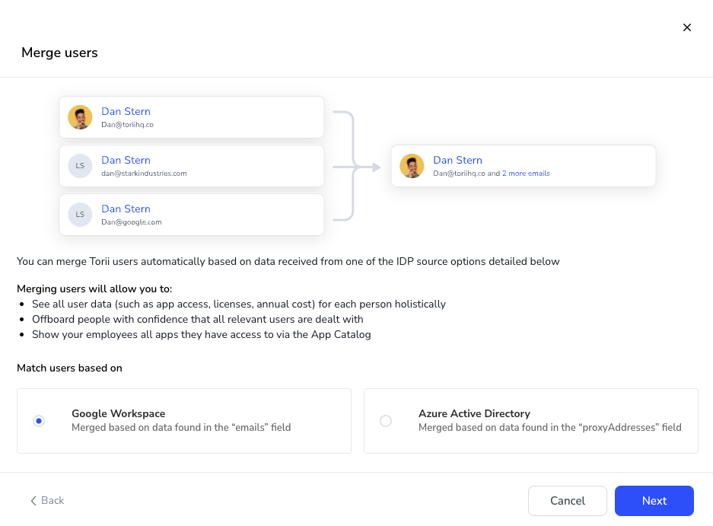Screen dimensions: 713x526
Task: Close the Merge users dialog with X
Action: point(686,27)
